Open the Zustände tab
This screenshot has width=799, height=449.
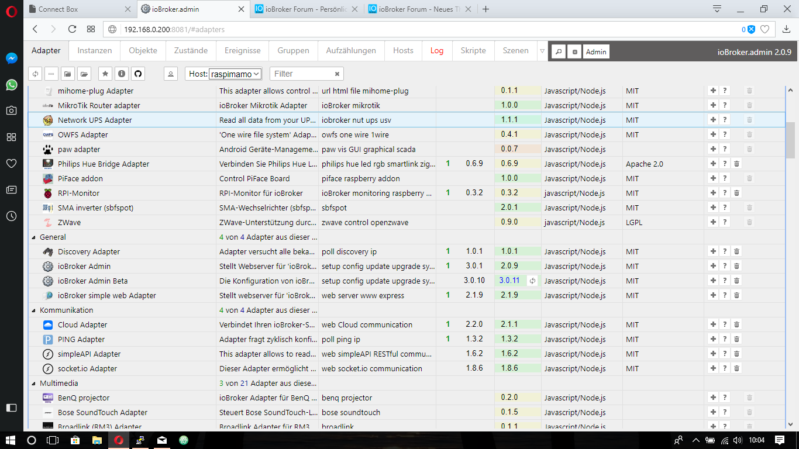click(191, 51)
